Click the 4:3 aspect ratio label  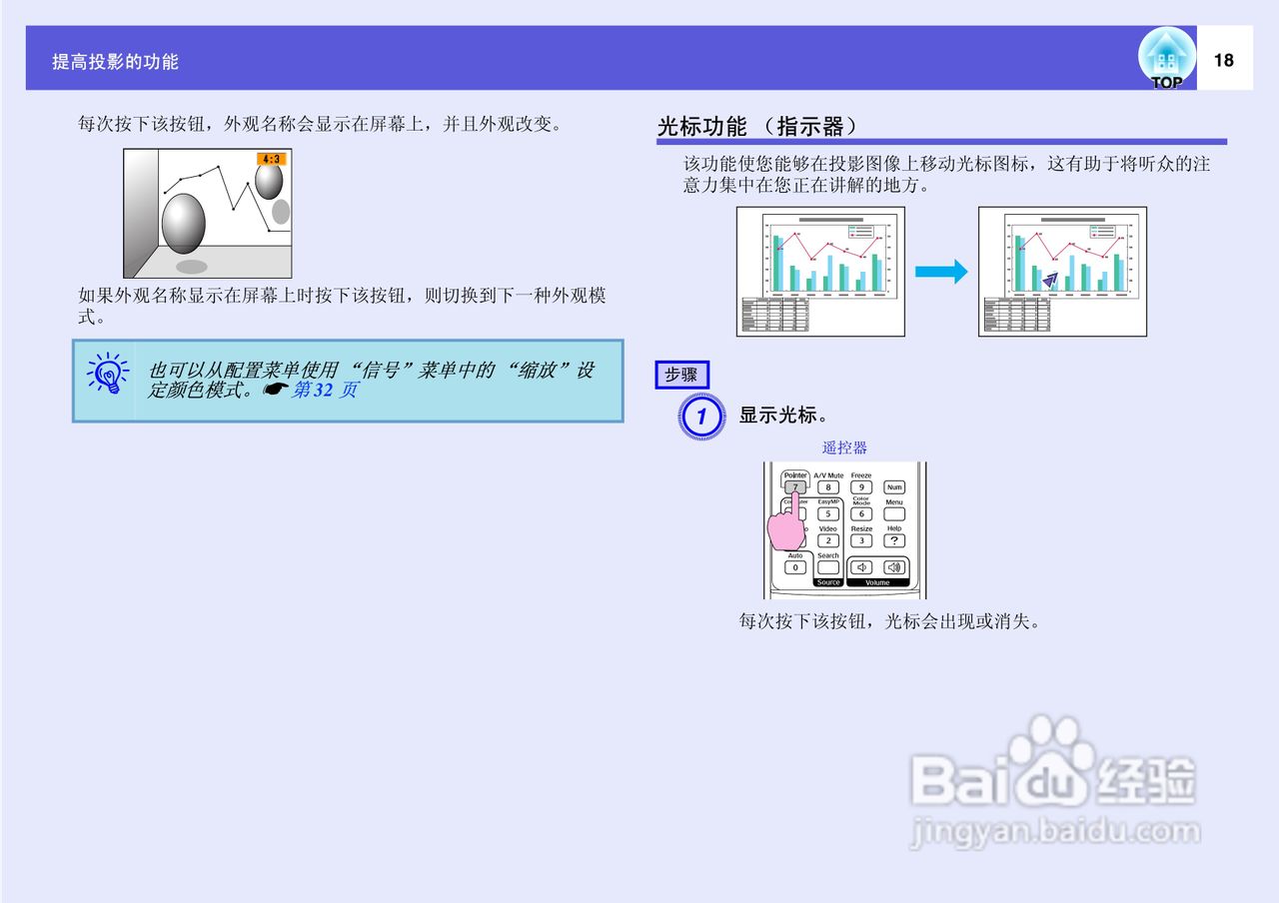pos(270,157)
